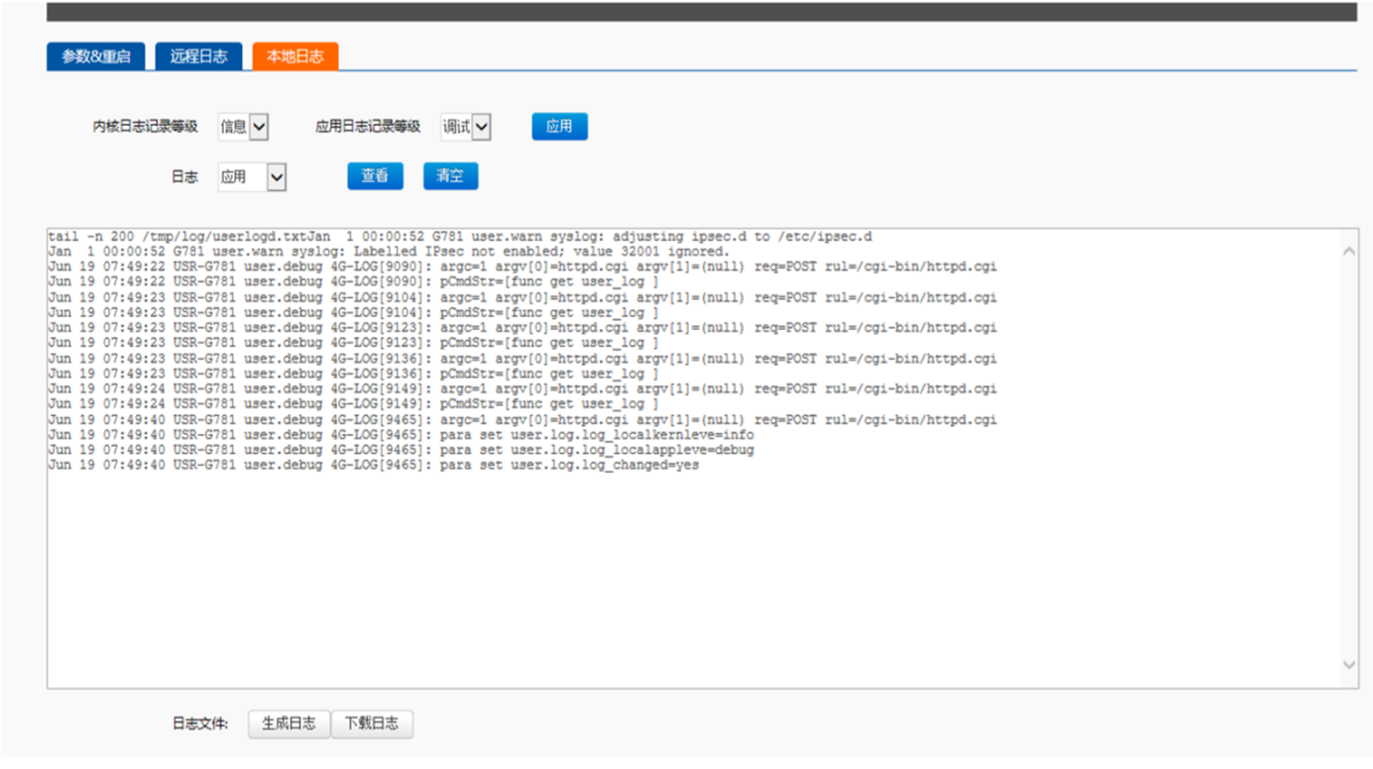Open the 应用日志记录等级 dropdown
Image resolution: width=1373 pixels, height=769 pixels.
467,127
